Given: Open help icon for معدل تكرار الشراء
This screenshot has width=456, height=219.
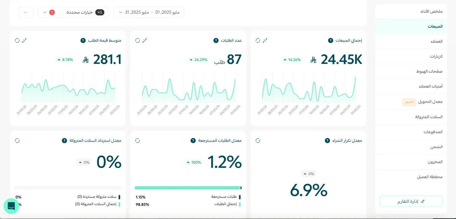Looking at the screenshot, I should (x=327, y=141).
